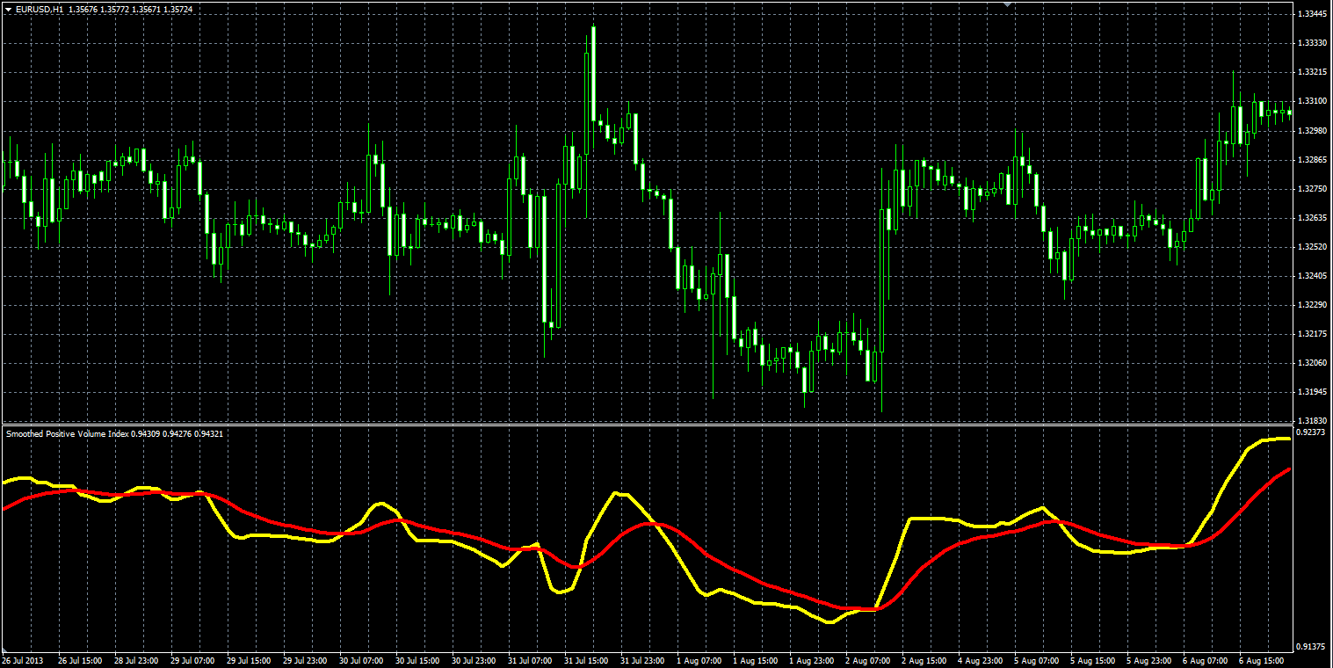The image size is (1333, 668).
Task: Select the 1.32060 price scale label
Action: 1312,363
